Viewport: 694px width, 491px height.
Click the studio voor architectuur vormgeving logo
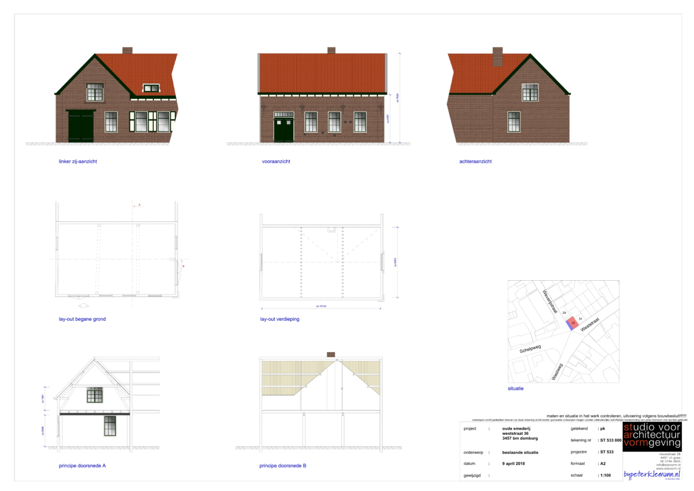652,437
